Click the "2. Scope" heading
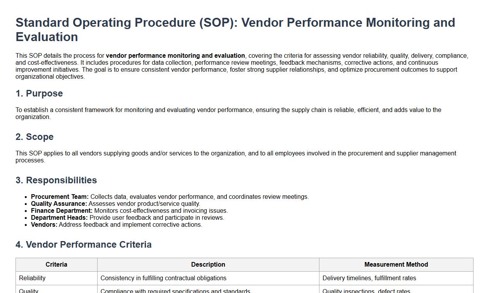 tap(34, 137)
